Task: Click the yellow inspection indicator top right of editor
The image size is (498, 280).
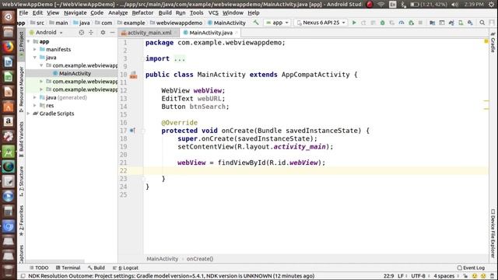Action: coord(486,41)
